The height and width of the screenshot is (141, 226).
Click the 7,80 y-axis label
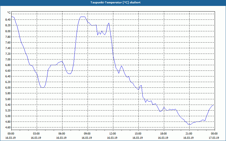[x=8, y=37]
